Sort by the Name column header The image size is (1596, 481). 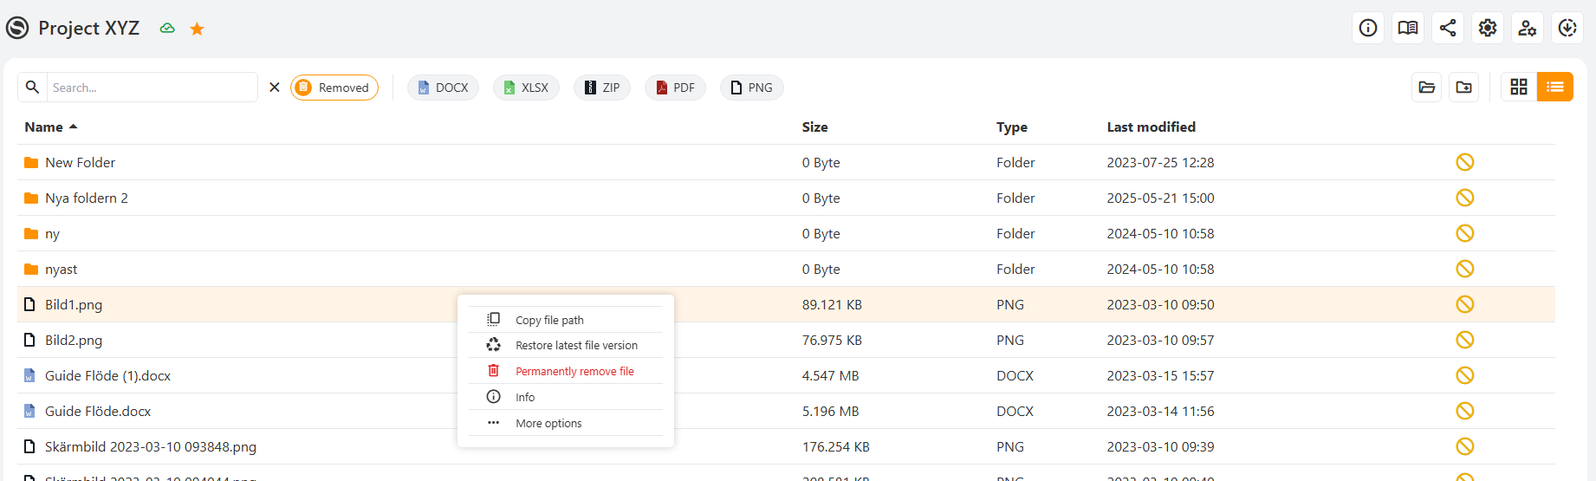tap(51, 127)
